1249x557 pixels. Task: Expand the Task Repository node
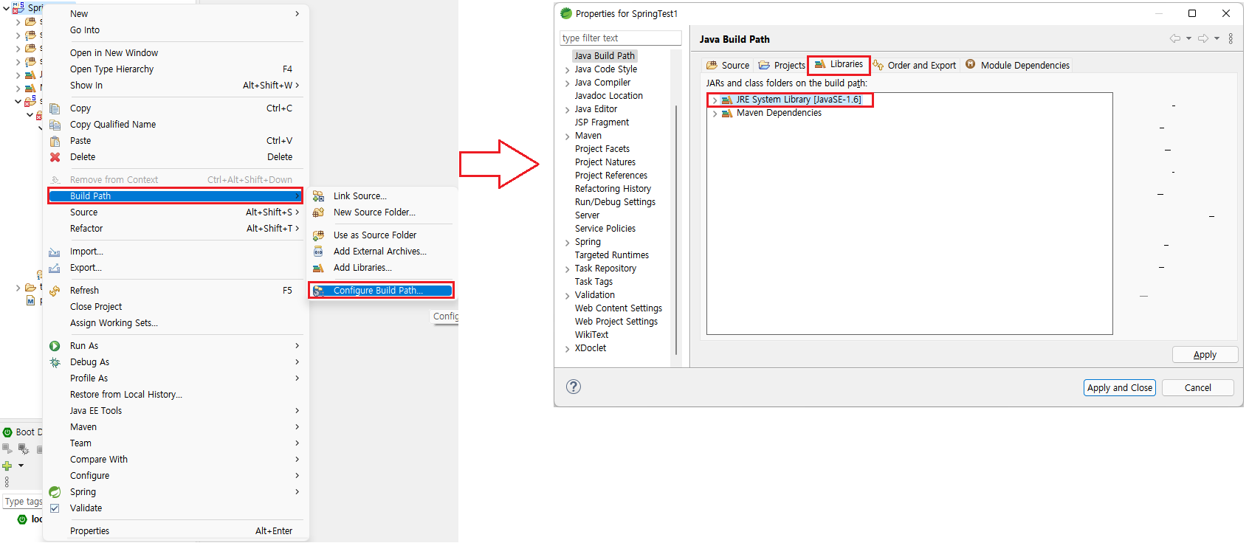click(567, 269)
